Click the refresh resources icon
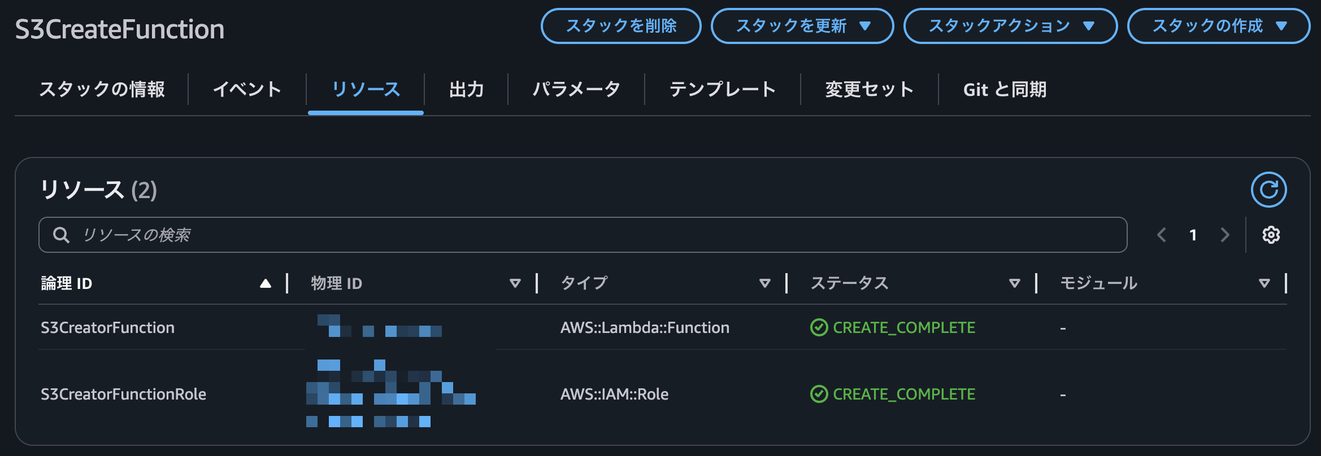The width and height of the screenshot is (1321, 456). 1268,190
